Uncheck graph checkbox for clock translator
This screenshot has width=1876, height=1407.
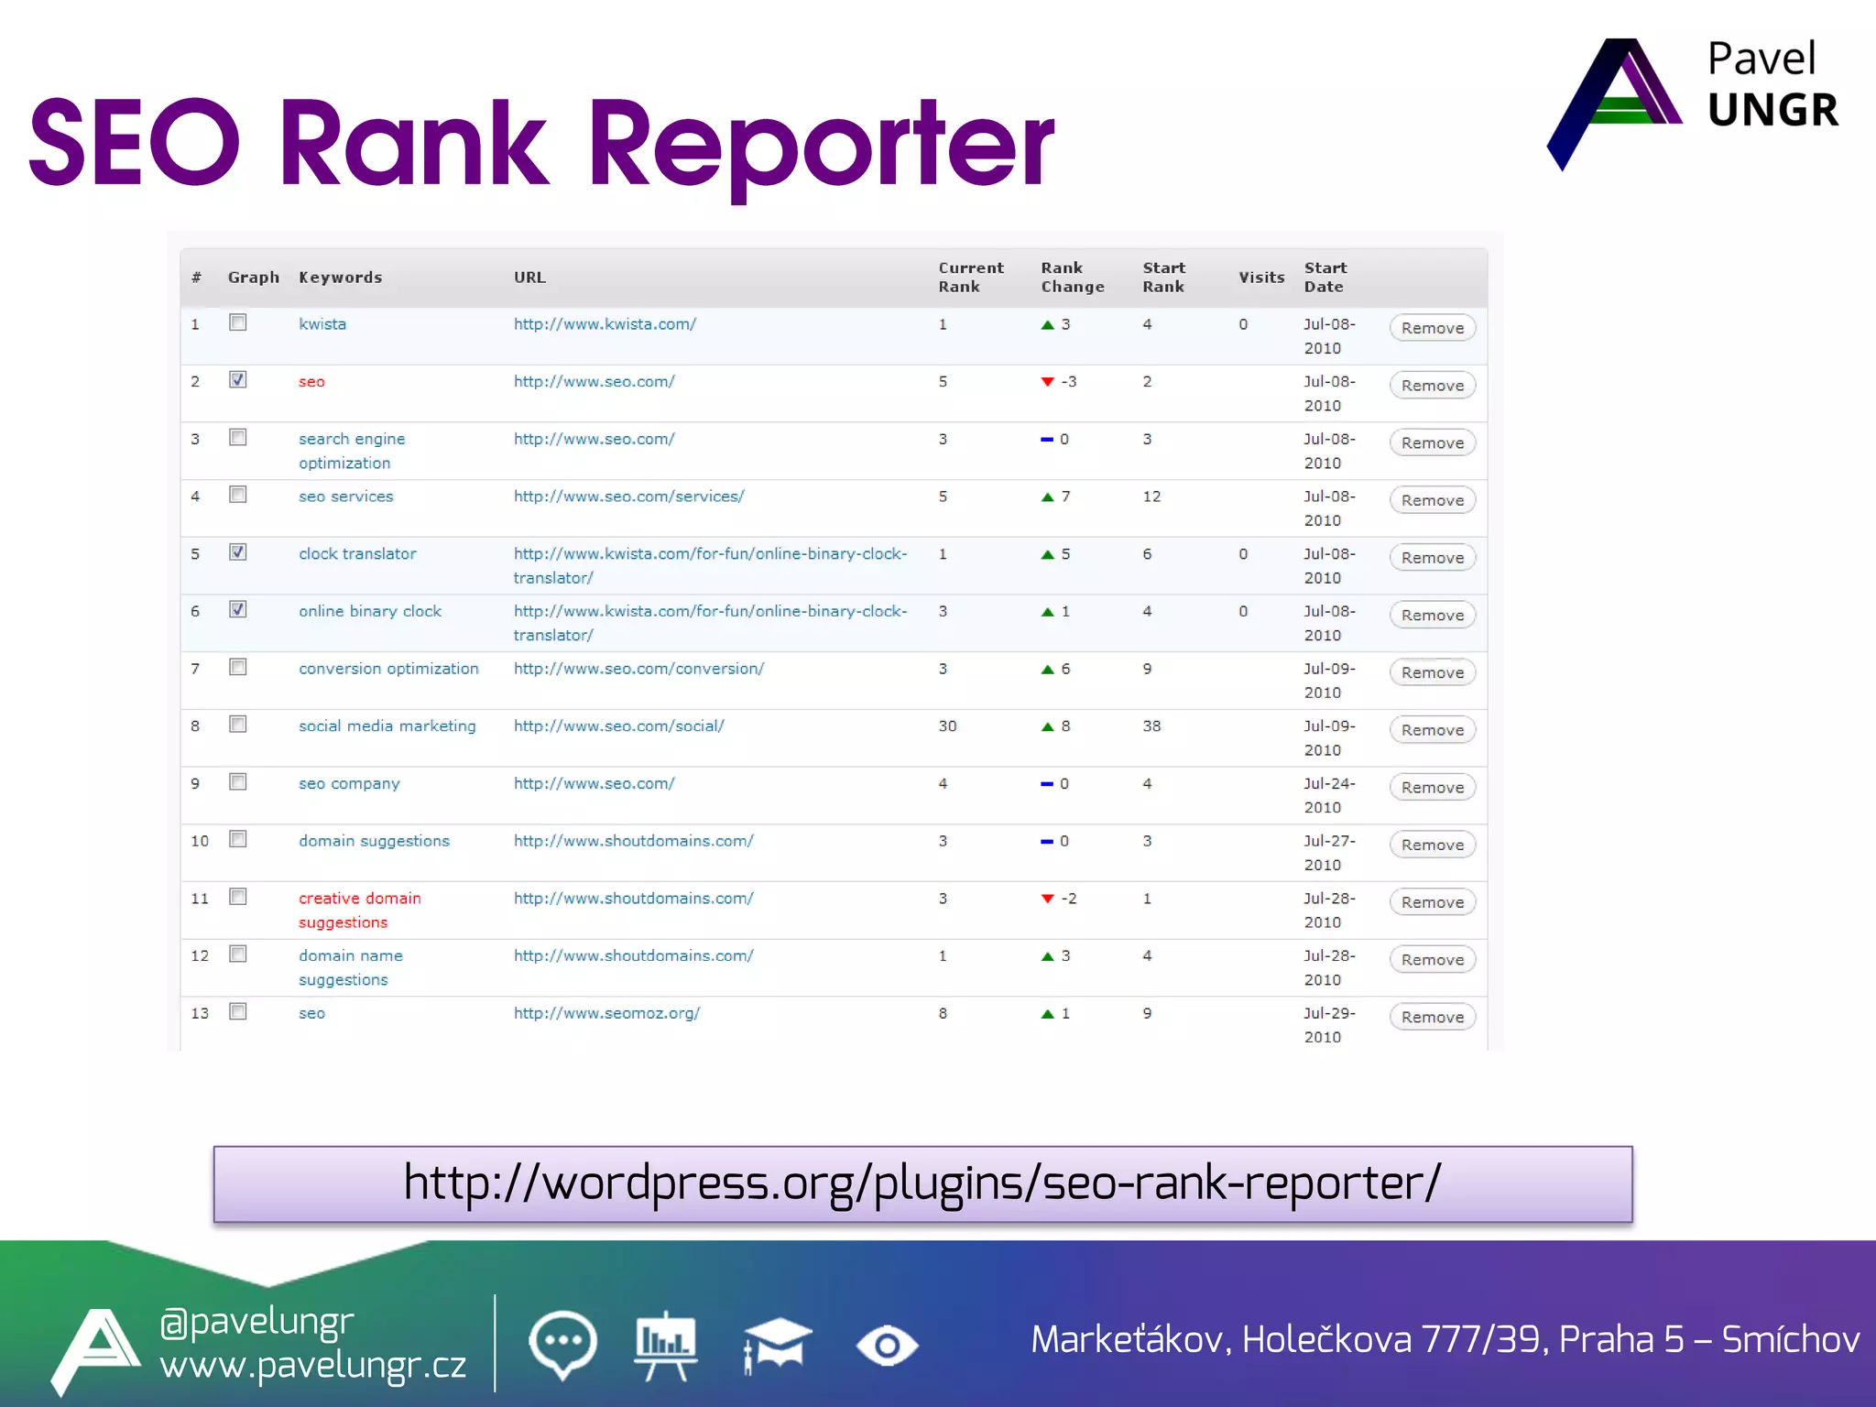[238, 552]
